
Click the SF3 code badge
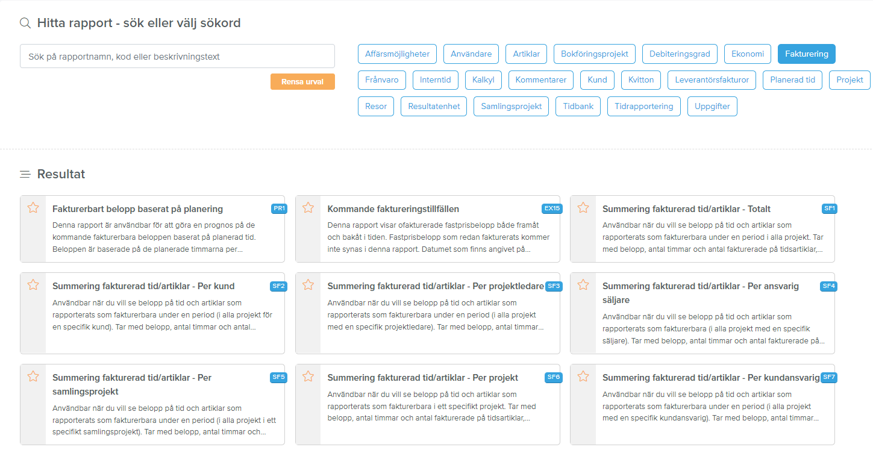pyautogui.click(x=554, y=286)
